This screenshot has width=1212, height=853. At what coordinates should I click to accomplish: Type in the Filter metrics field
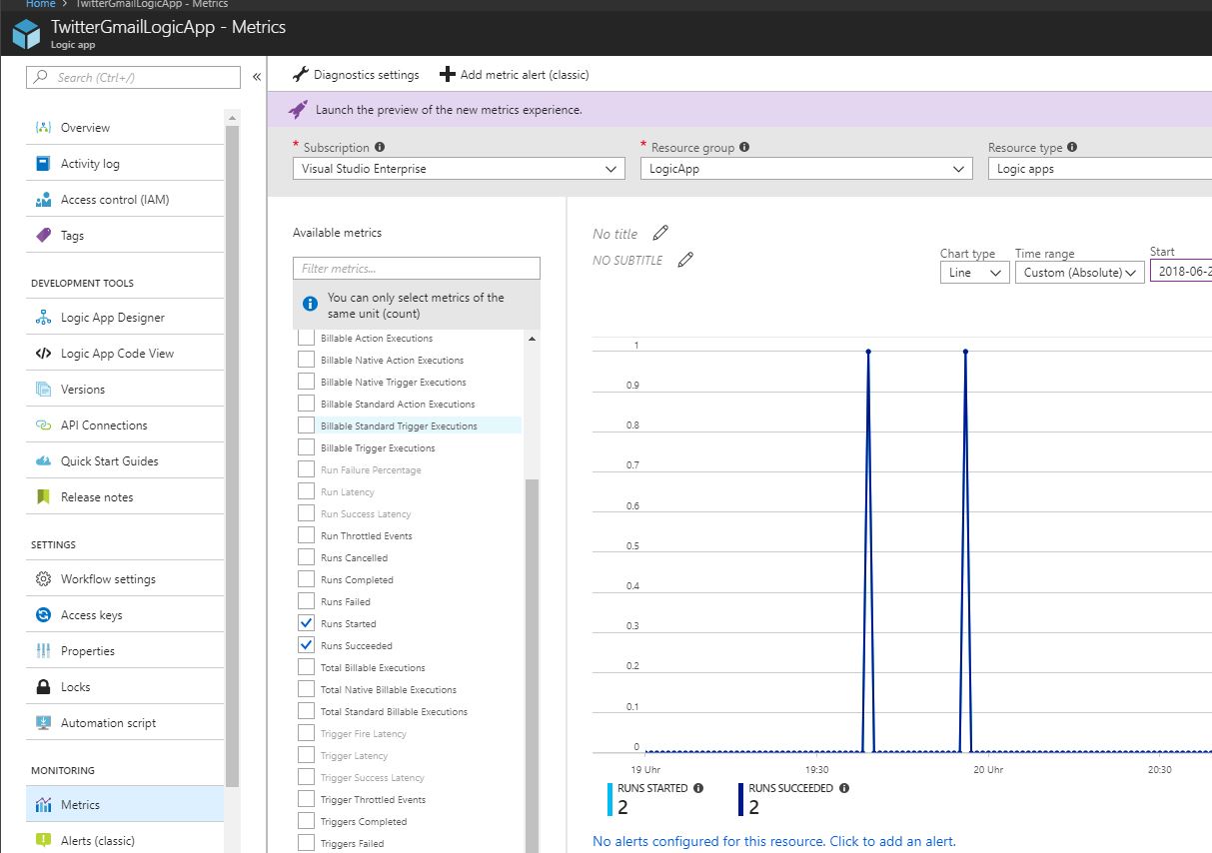[416, 268]
